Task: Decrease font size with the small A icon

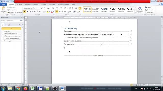Action: pos(44,8)
